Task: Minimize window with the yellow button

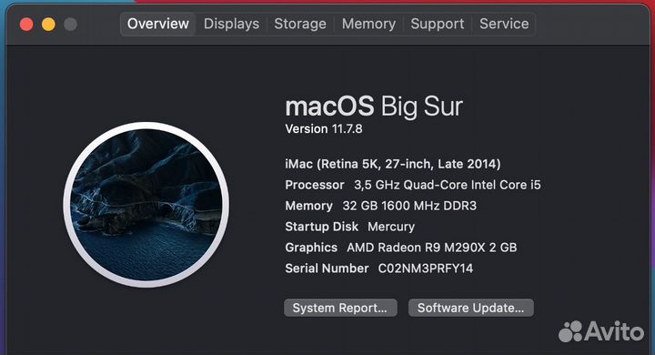Action: (48, 25)
